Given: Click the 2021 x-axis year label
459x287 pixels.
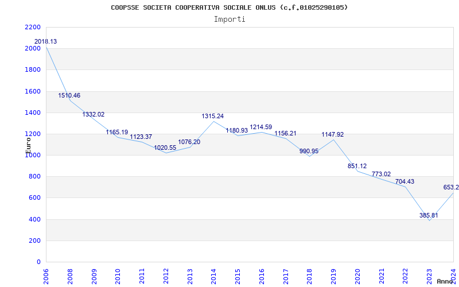Looking at the screenshot, I should (382, 276).
